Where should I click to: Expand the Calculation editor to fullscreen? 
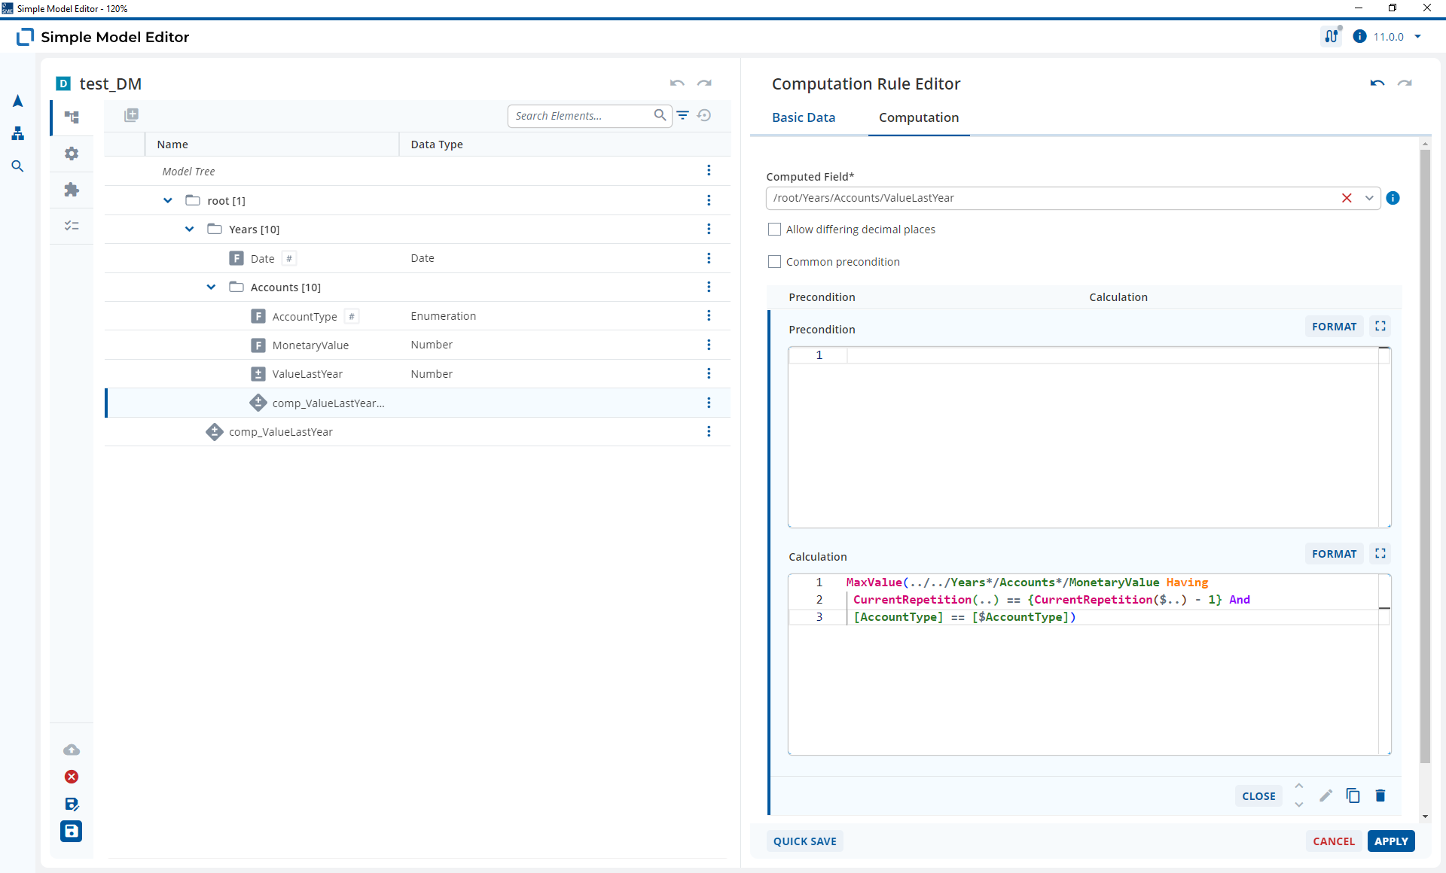pyautogui.click(x=1380, y=553)
